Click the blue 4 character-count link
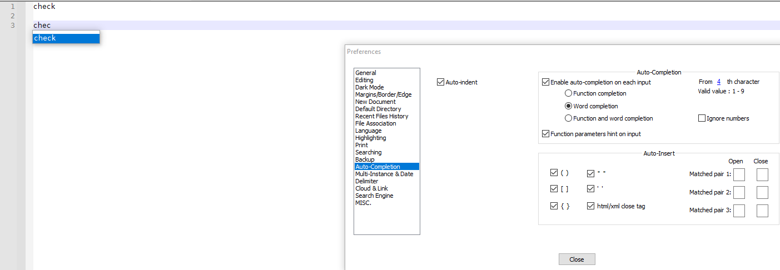 (719, 82)
